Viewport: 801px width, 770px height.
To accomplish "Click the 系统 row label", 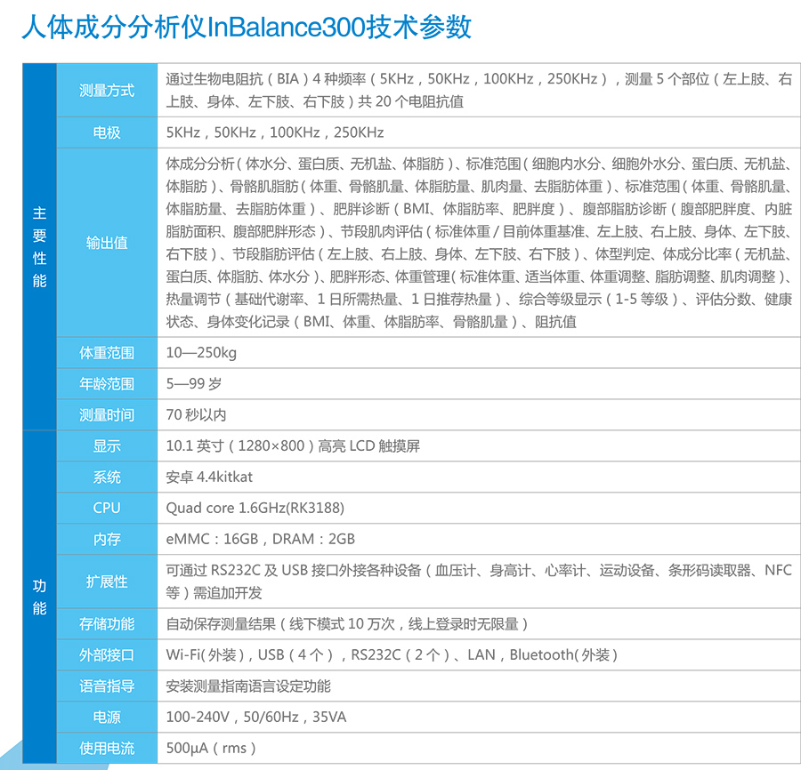I will point(107,477).
